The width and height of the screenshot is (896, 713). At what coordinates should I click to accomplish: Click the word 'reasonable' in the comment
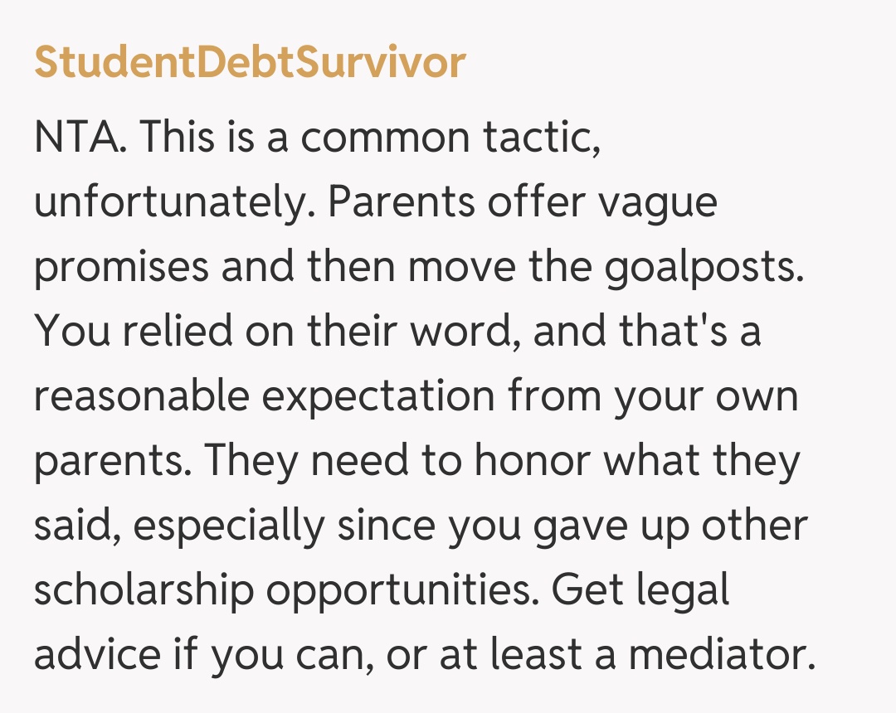(142, 396)
